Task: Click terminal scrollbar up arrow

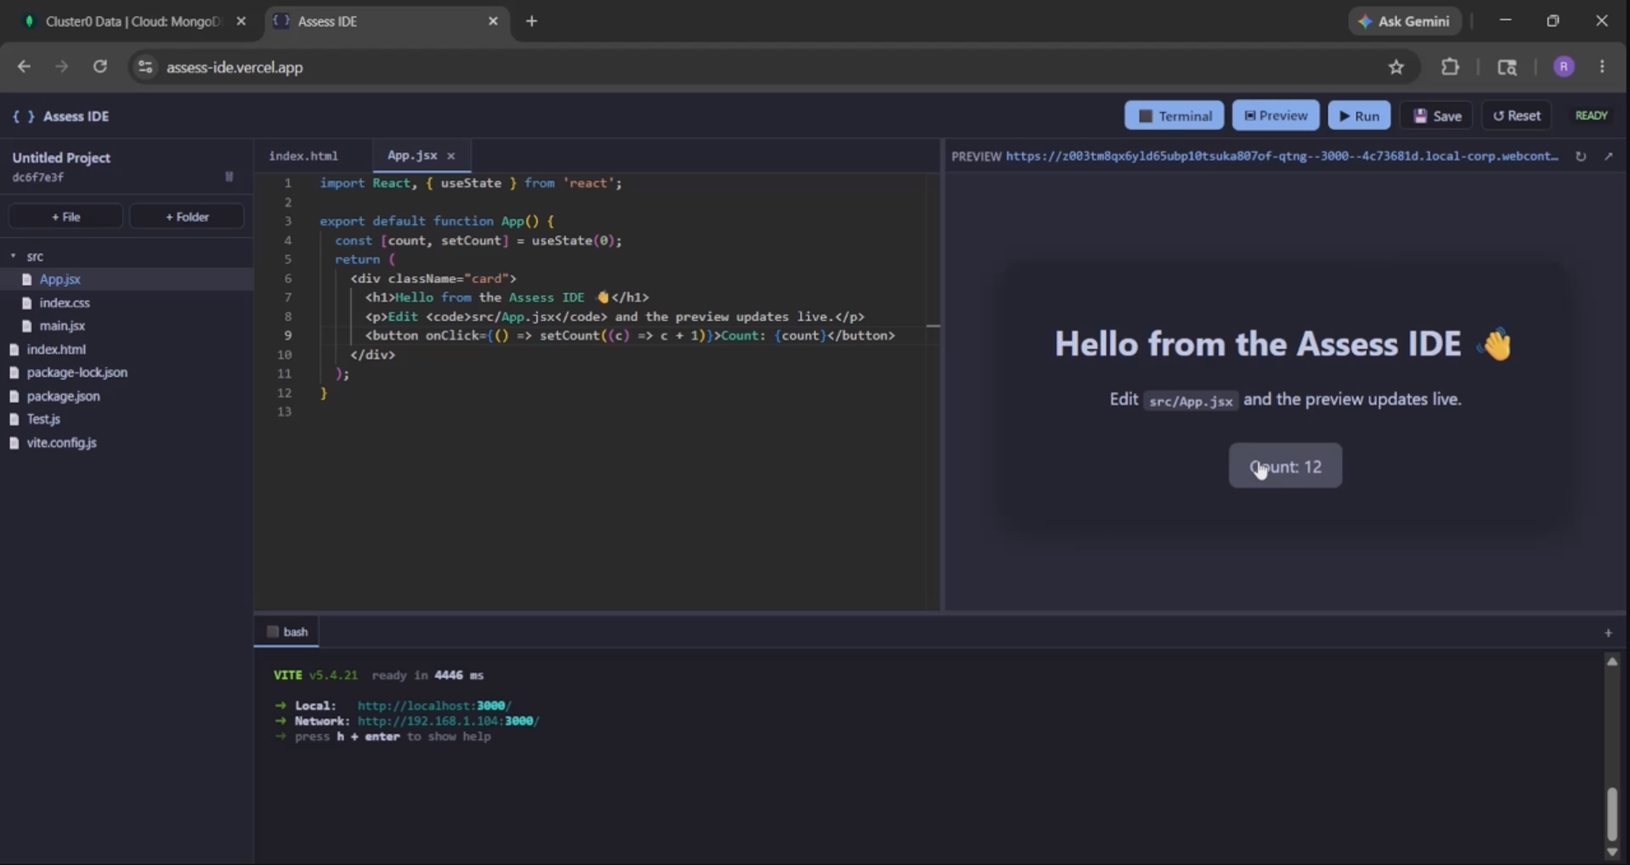Action: (1611, 661)
